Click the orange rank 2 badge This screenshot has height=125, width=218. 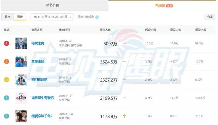point(6,61)
